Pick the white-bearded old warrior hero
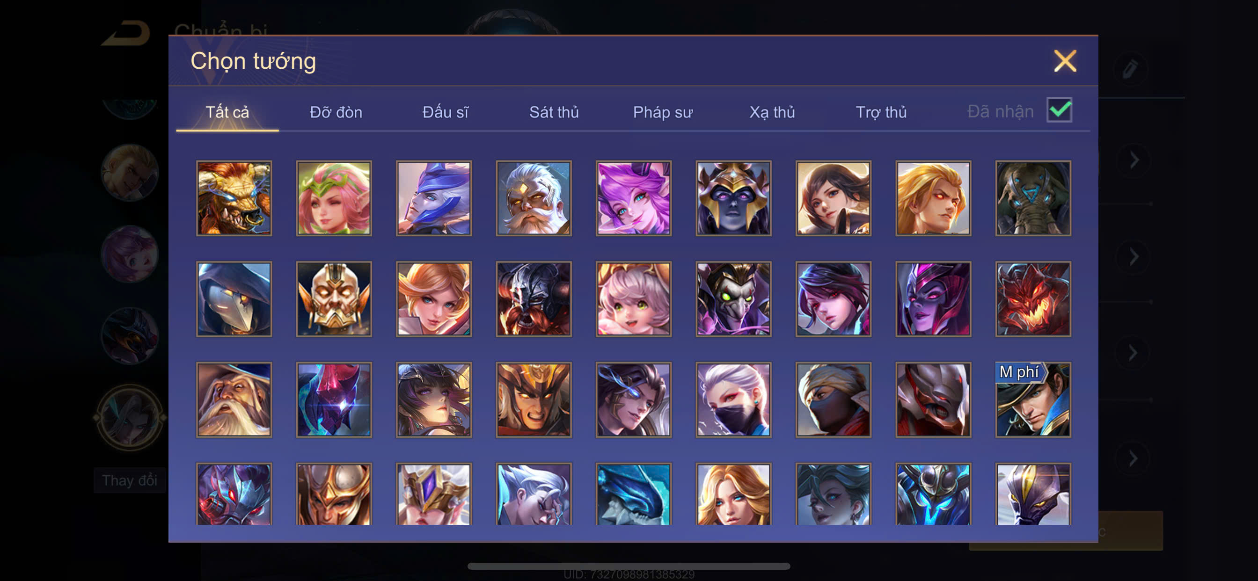1258x581 pixels. point(534,198)
